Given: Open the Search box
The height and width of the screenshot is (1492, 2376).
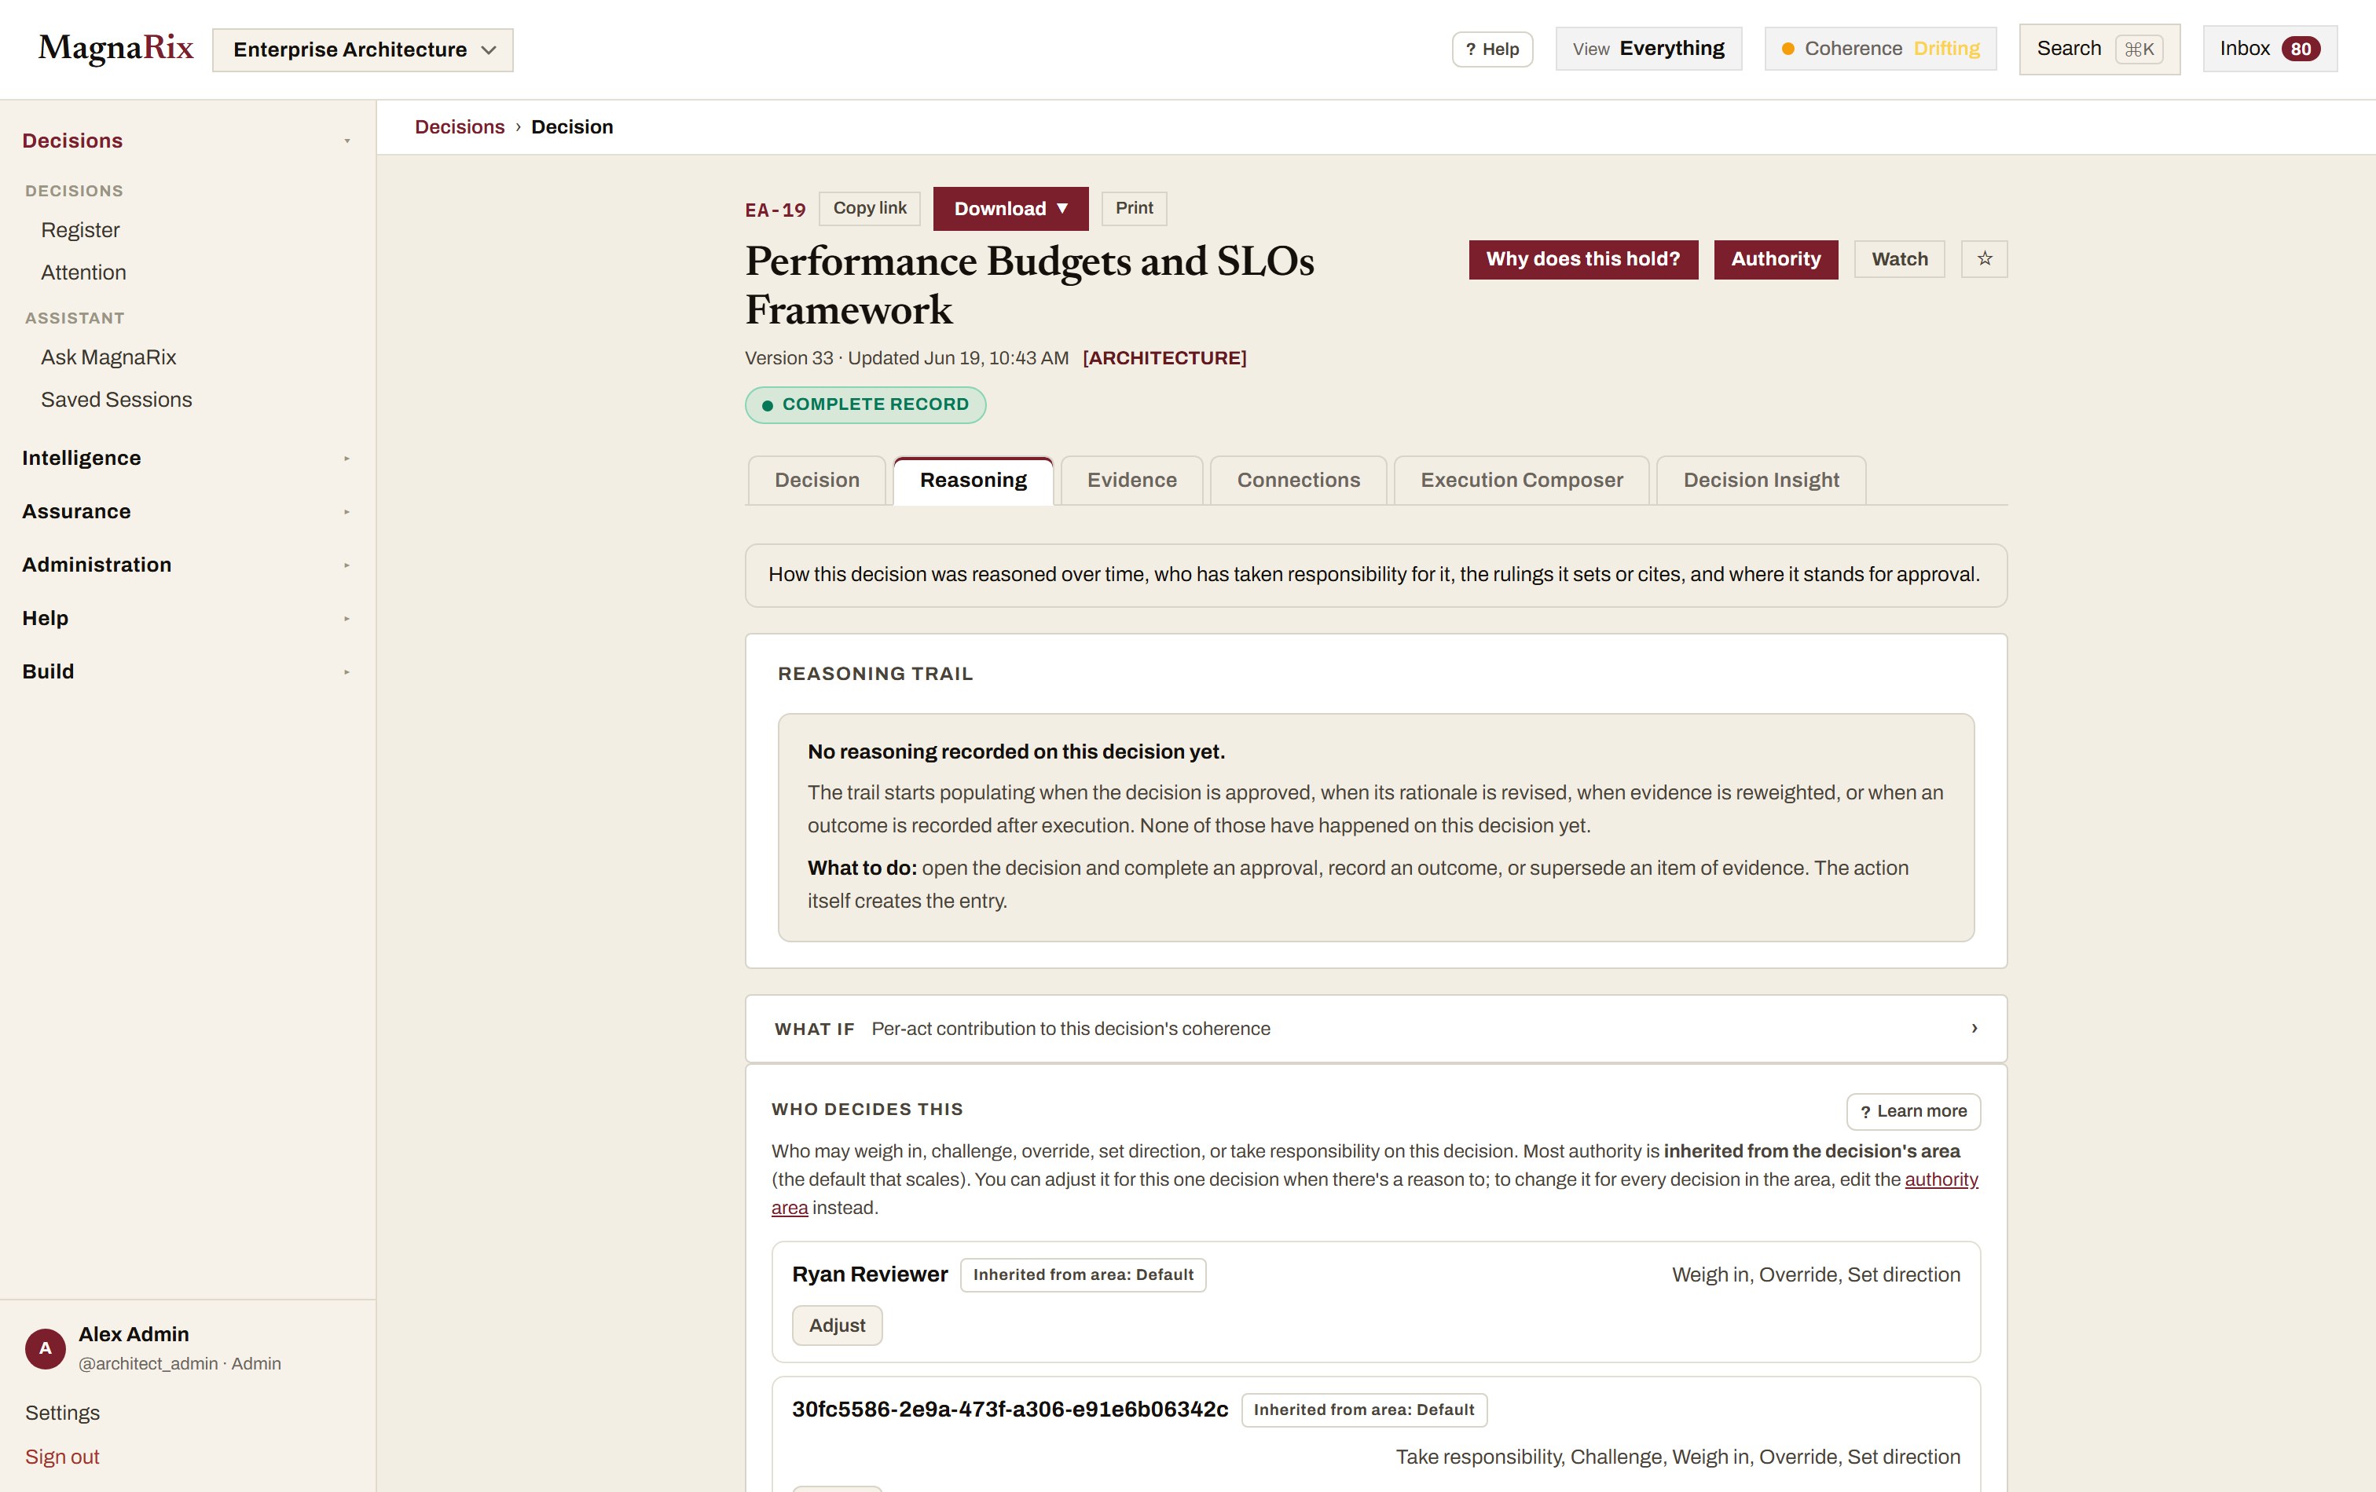Looking at the screenshot, I should click(2099, 49).
